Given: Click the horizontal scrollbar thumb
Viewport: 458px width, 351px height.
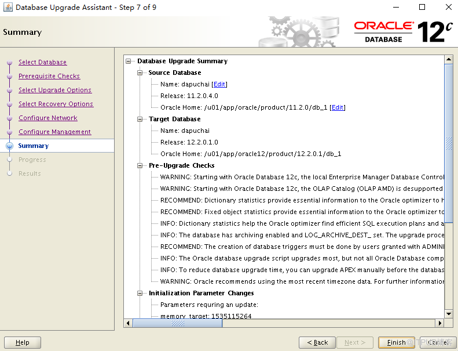Looking at the screenshot, I should coord(178,323).
